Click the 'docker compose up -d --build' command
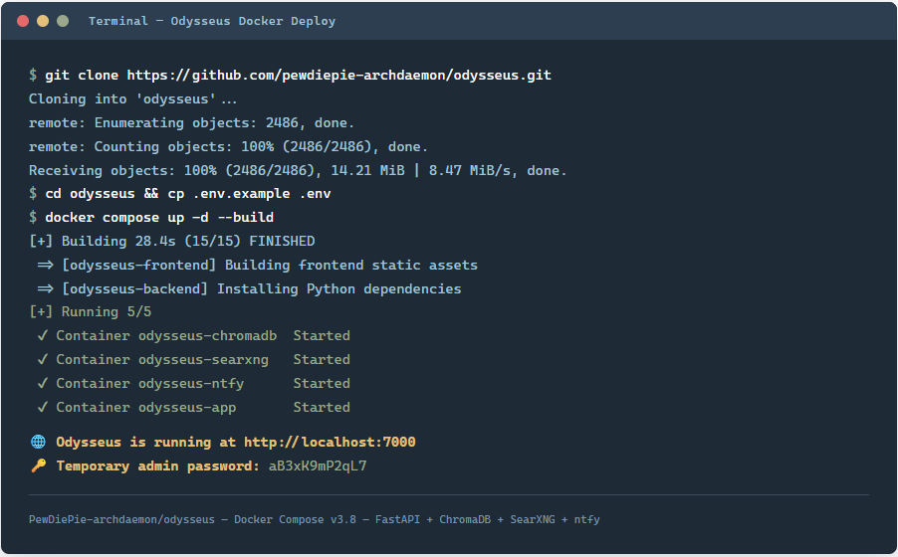898x557 pixels. coord(159,218)
